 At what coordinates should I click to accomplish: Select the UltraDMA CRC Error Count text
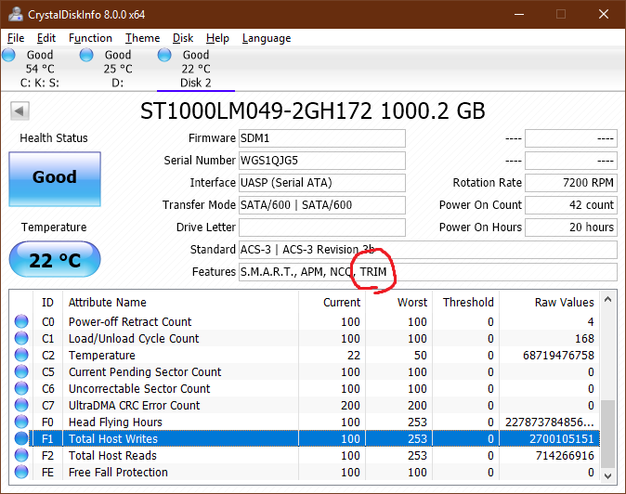134,406
